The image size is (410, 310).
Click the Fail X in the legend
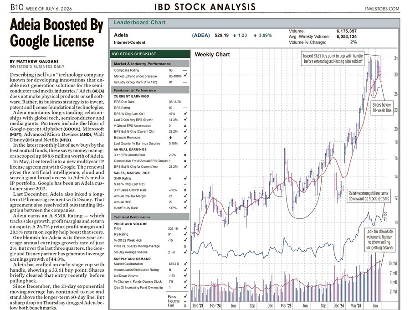pyautogui.click(x=185, y=305)
